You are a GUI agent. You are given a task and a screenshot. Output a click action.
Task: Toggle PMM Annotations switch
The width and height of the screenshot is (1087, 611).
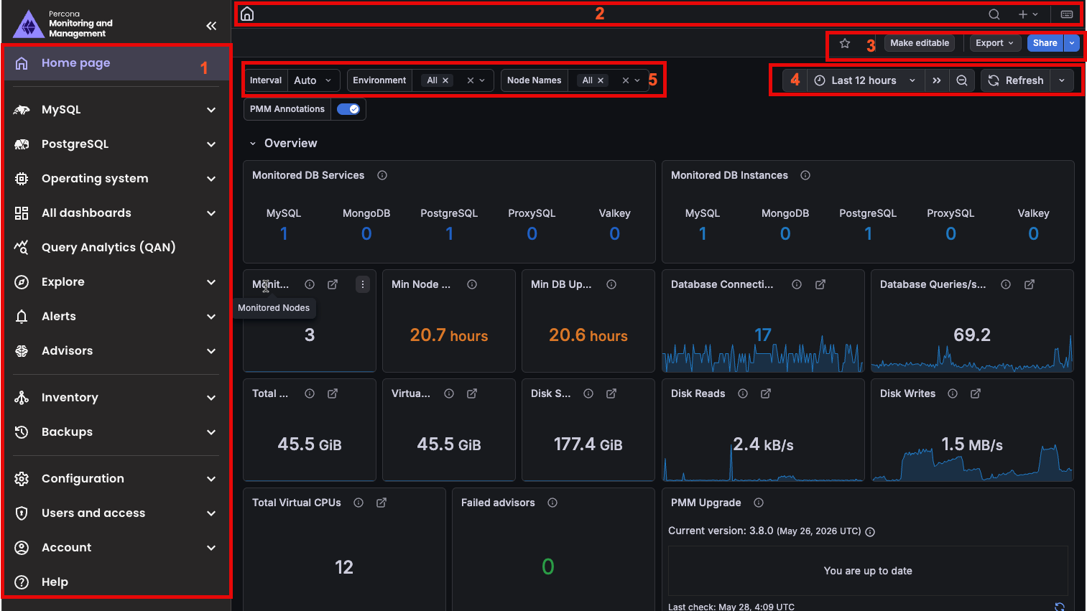[x=348, y=109]
